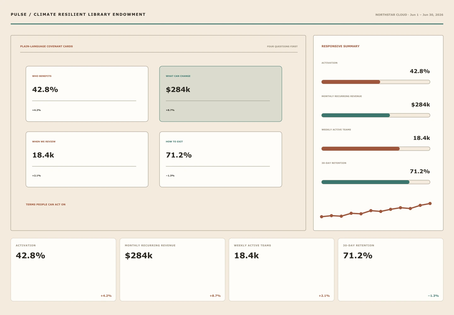Click the +2.1% delta in bottom Teams tile
Viewport: 454px width, 315px height.
pyautogui.click(x=324, y=296)
